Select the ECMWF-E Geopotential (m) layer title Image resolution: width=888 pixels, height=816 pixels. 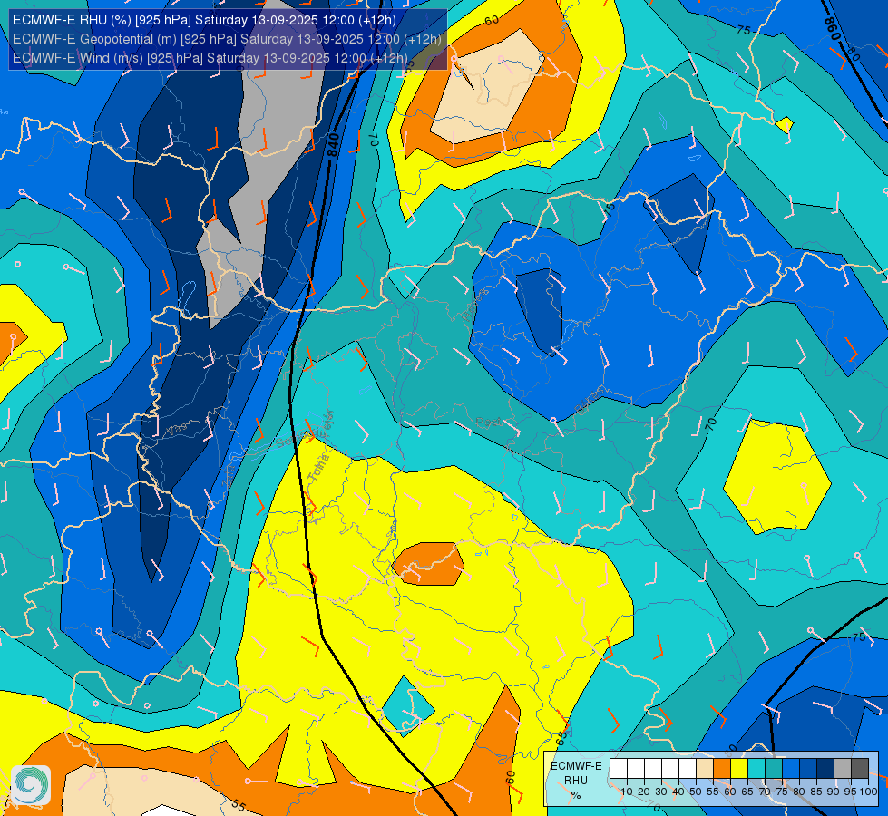pyautogui.click(x=227, y=39)
